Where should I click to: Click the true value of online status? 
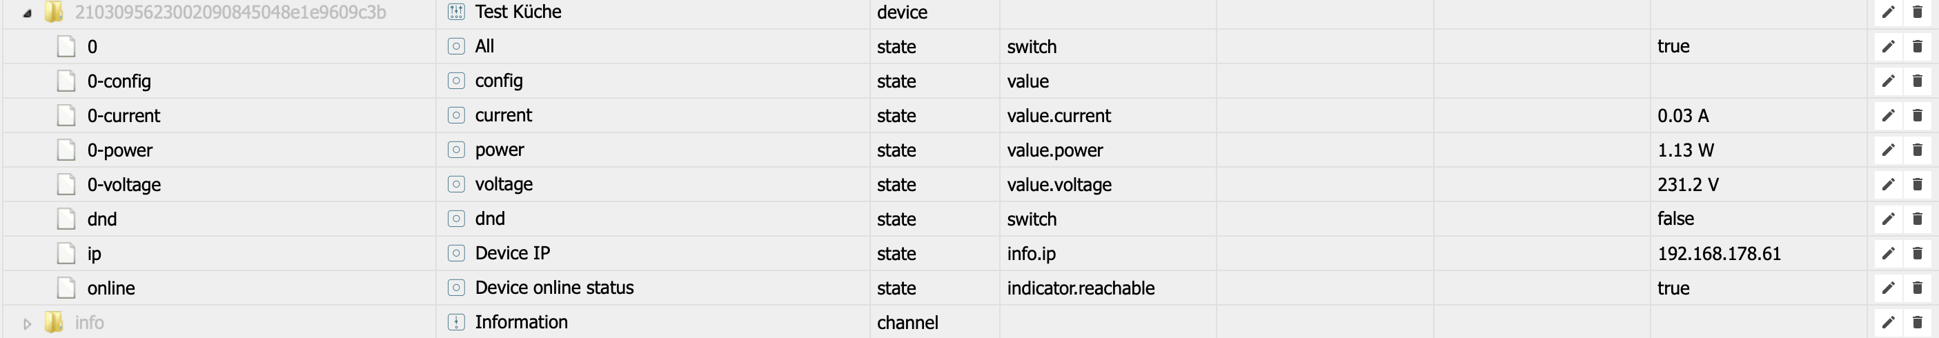tap(1673, 288)
